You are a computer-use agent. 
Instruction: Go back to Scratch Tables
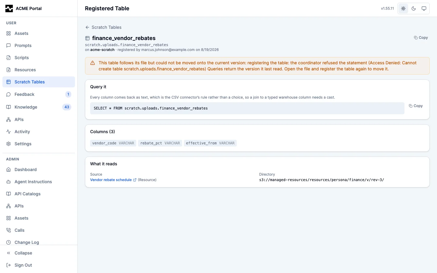point(103,27)
